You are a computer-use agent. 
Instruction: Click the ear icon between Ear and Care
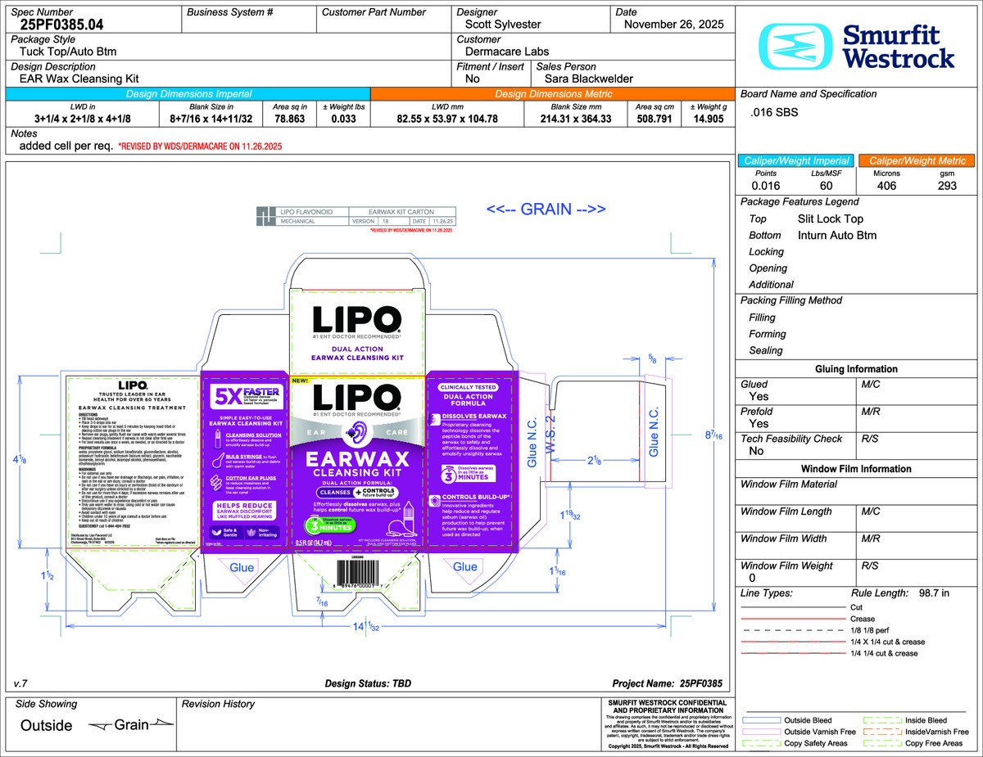pyautogui.click(x=356, y=430)
